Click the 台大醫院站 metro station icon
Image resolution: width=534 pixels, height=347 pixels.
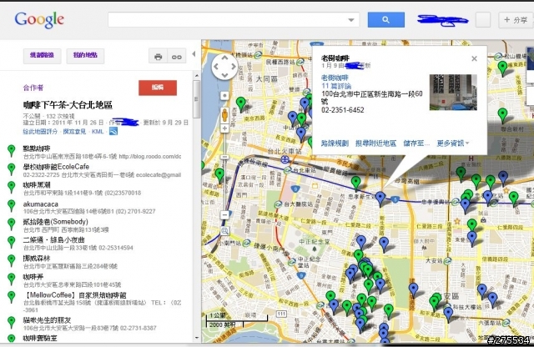pos(278,204)
